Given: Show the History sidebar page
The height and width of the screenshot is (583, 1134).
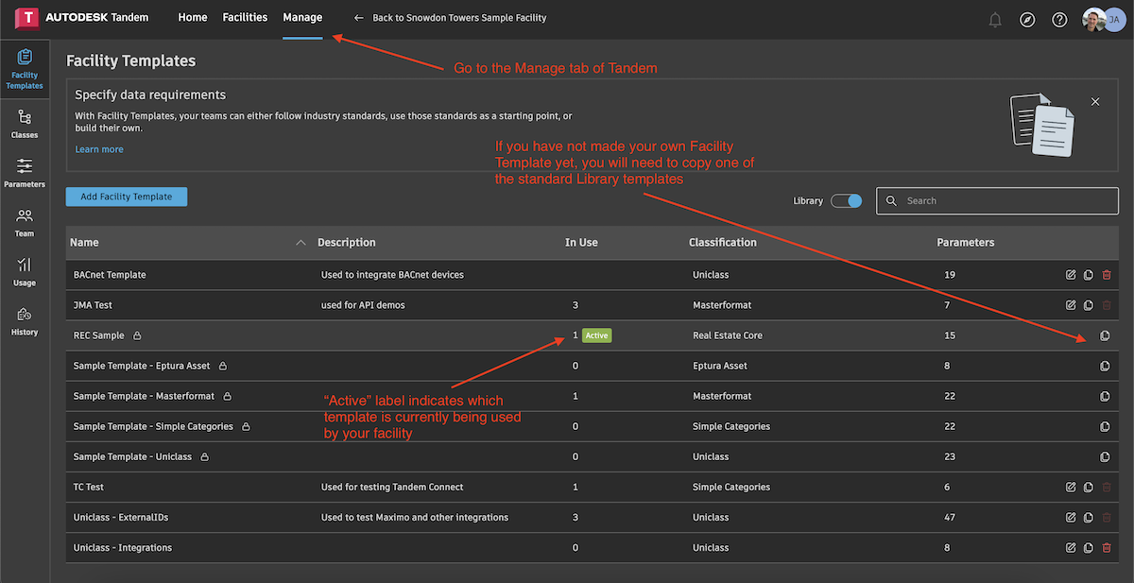Looking at the screenshot, I should [x=25, y=320].
